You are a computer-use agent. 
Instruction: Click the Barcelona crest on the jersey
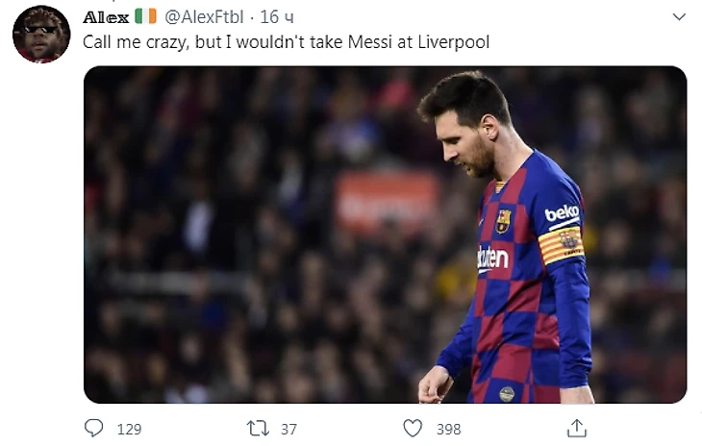(503, 220)
